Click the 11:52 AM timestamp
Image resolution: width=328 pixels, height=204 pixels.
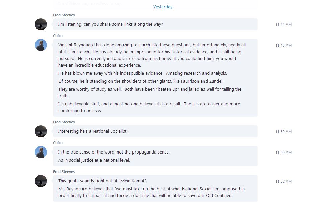[x=283, y=181]
